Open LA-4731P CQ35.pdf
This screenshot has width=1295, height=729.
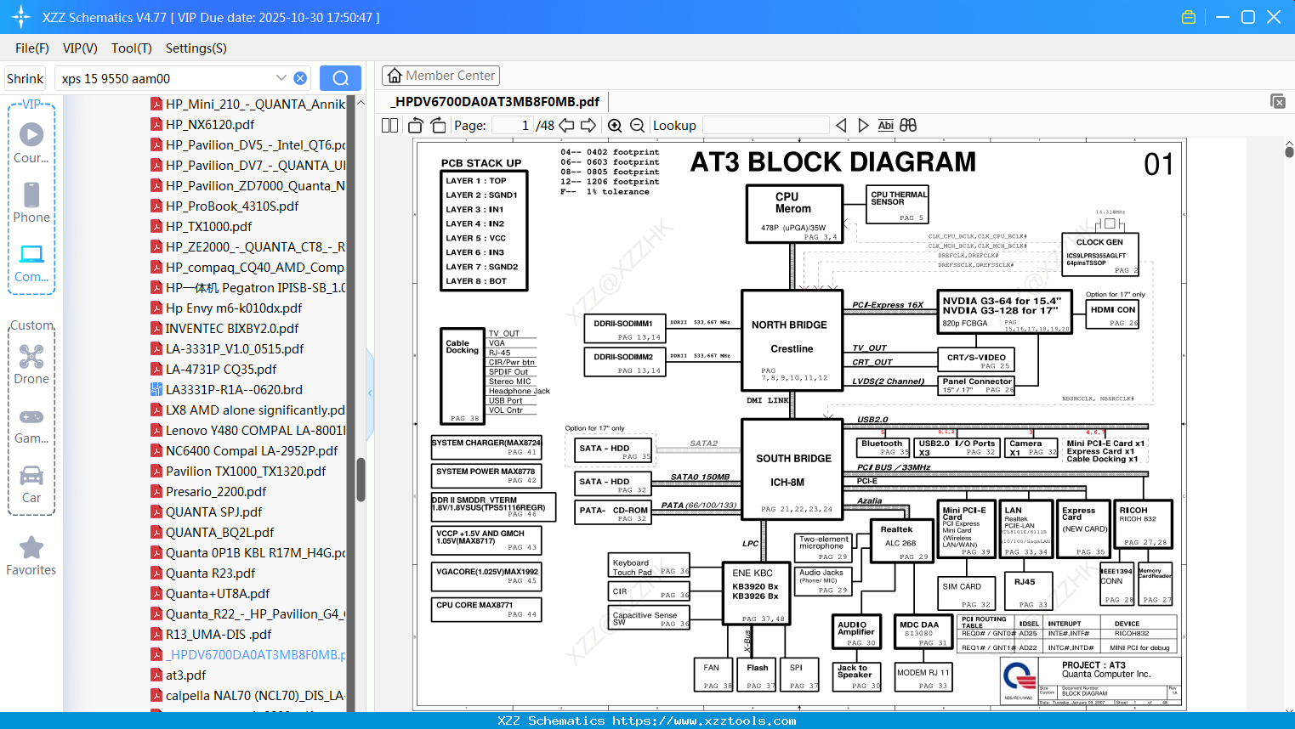pyautogui.click(x=213, y=369)
